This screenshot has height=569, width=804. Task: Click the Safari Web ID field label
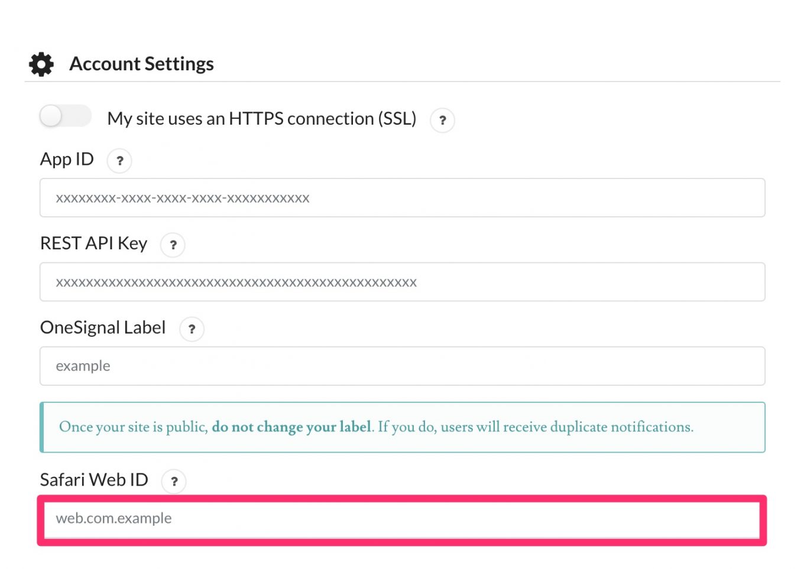pos(94,480)
